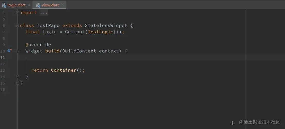Image resolution: width=285 pixels, height=129 pixels.
Task: Select the view.dart tab
Action: (50, 5)
